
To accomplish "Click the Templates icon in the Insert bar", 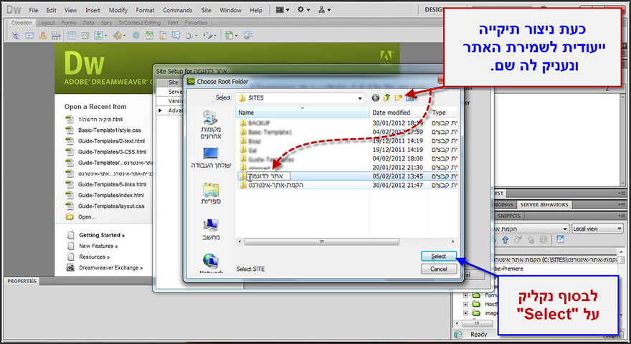I will tap(229, 35).
